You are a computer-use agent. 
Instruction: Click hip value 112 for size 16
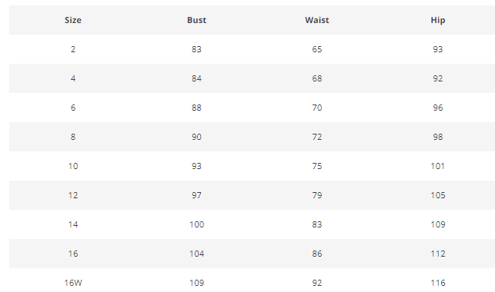(438, 254)
